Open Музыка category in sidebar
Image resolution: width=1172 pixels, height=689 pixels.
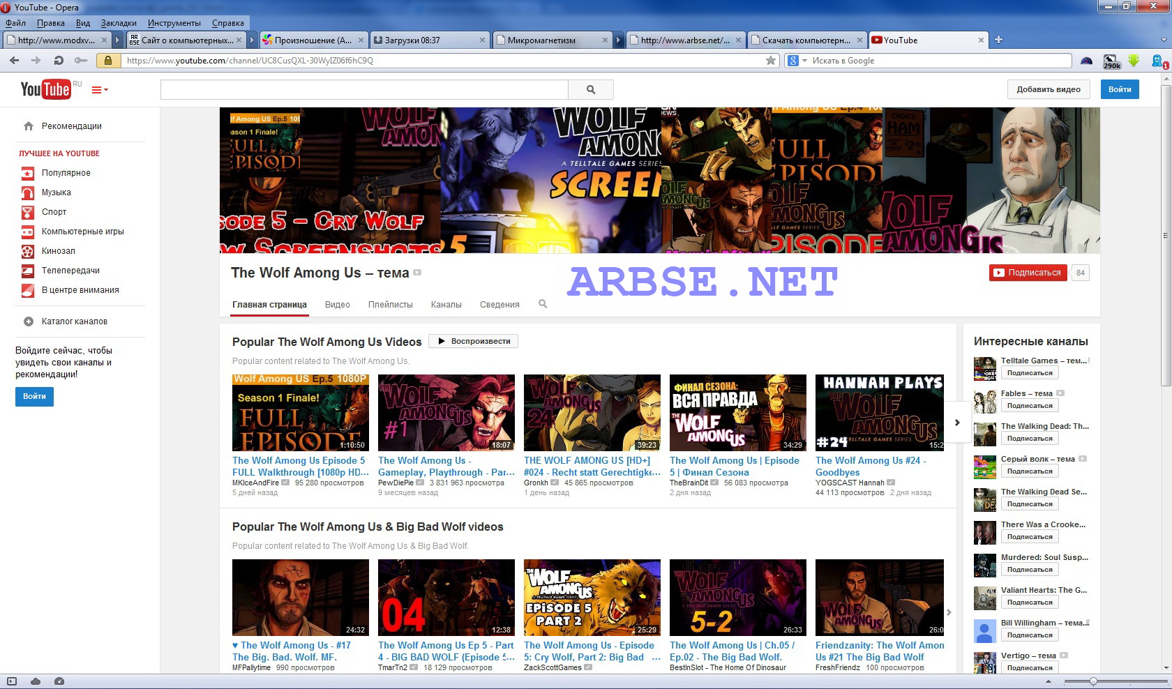(x=56, y=192)
